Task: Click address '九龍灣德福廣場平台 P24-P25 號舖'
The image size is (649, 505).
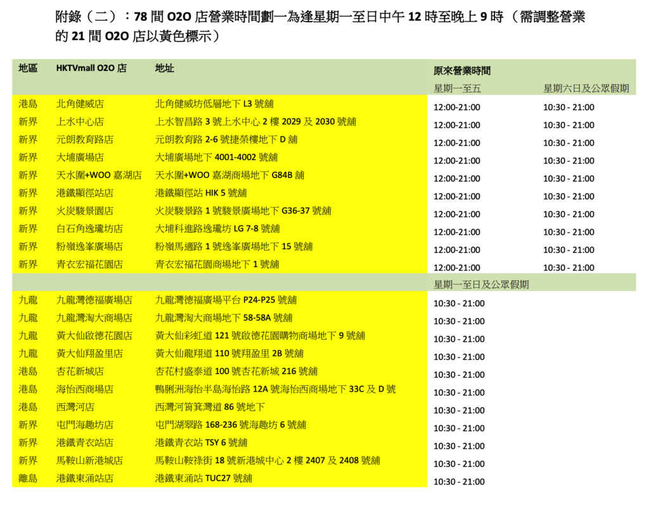Action: [x=226, y=299]
